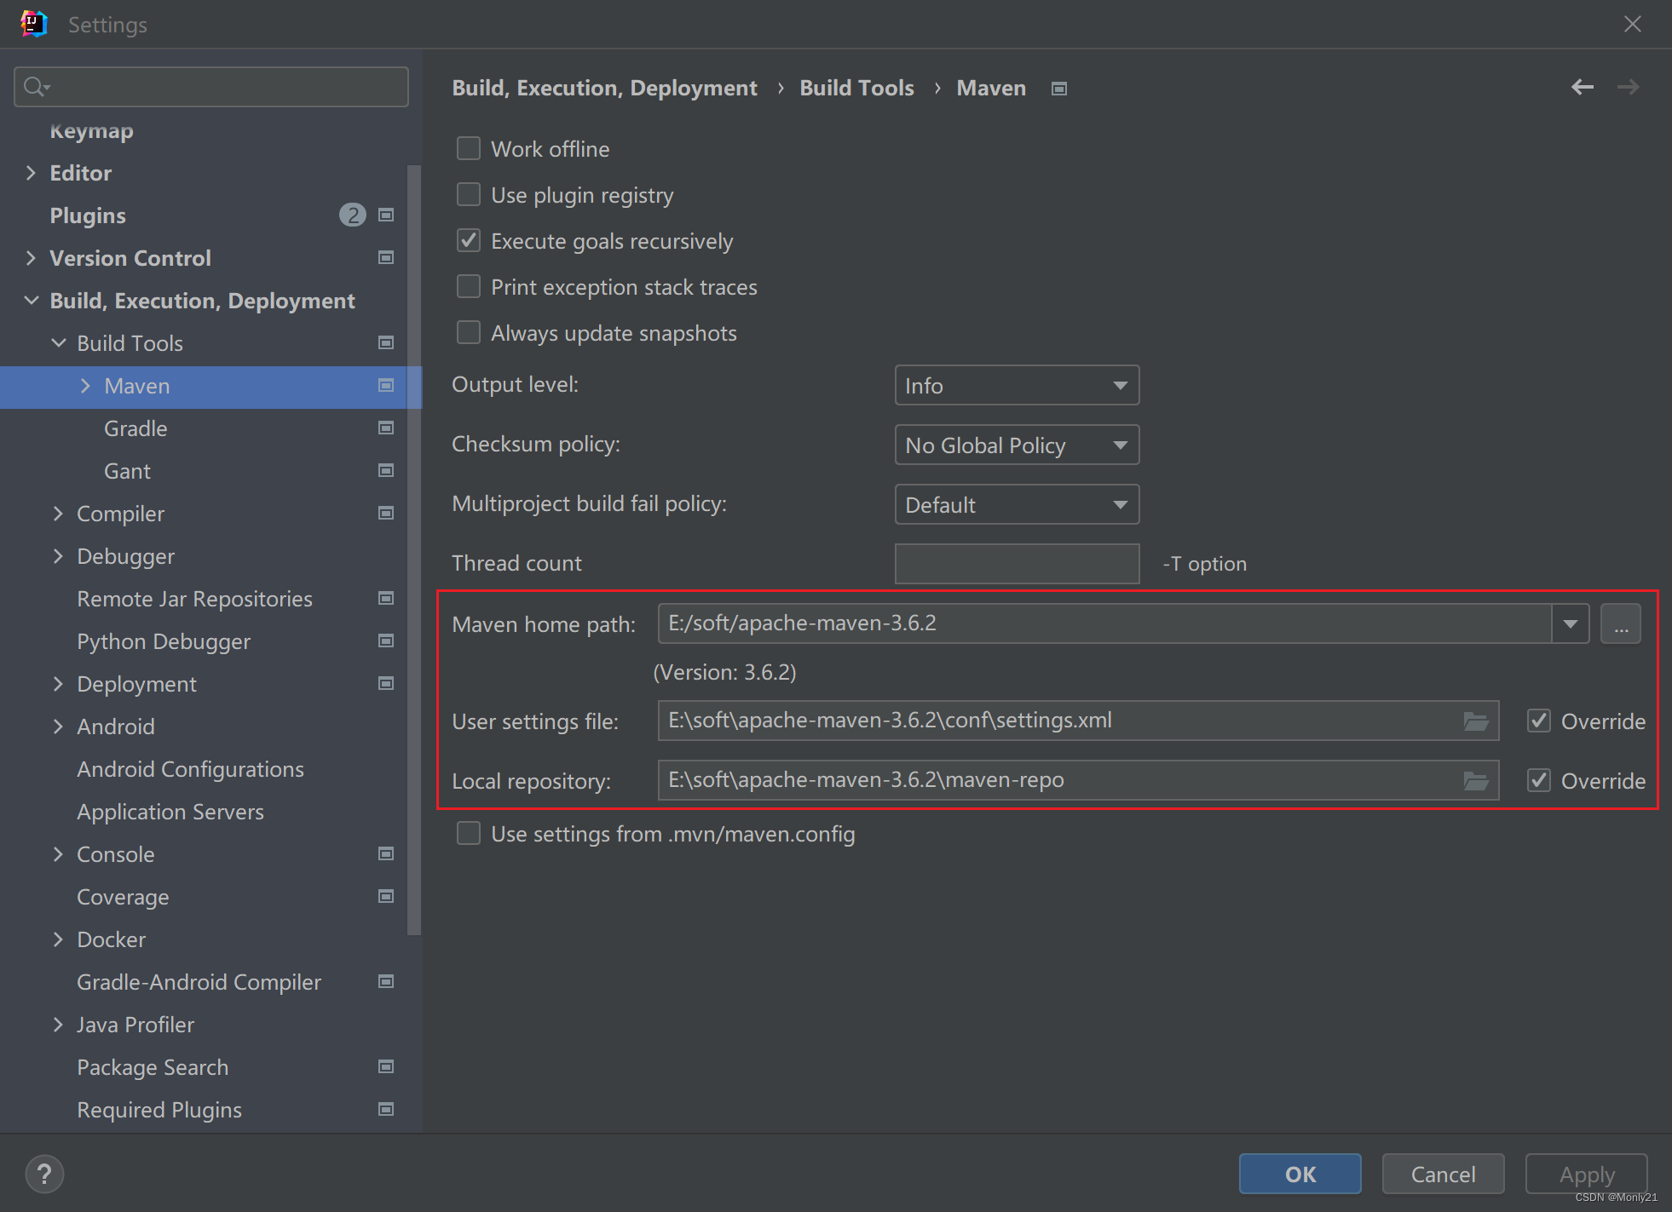Image resolution: width=1672 pixels, height=1212 pixels.
Task: Click the IntelliJ IDEA logo in title bar
Action: pyautogui.click(x=34, y=24)
